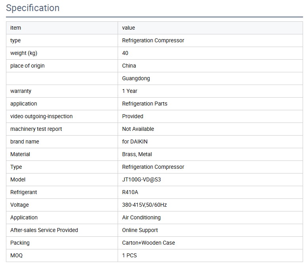Select the 'weight (kg)' label cell
Viewport: 307px width, 266px height.
24,53
